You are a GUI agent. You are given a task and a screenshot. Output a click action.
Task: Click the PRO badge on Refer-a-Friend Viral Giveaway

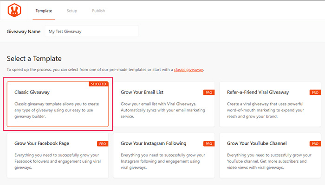coord(315,92)
